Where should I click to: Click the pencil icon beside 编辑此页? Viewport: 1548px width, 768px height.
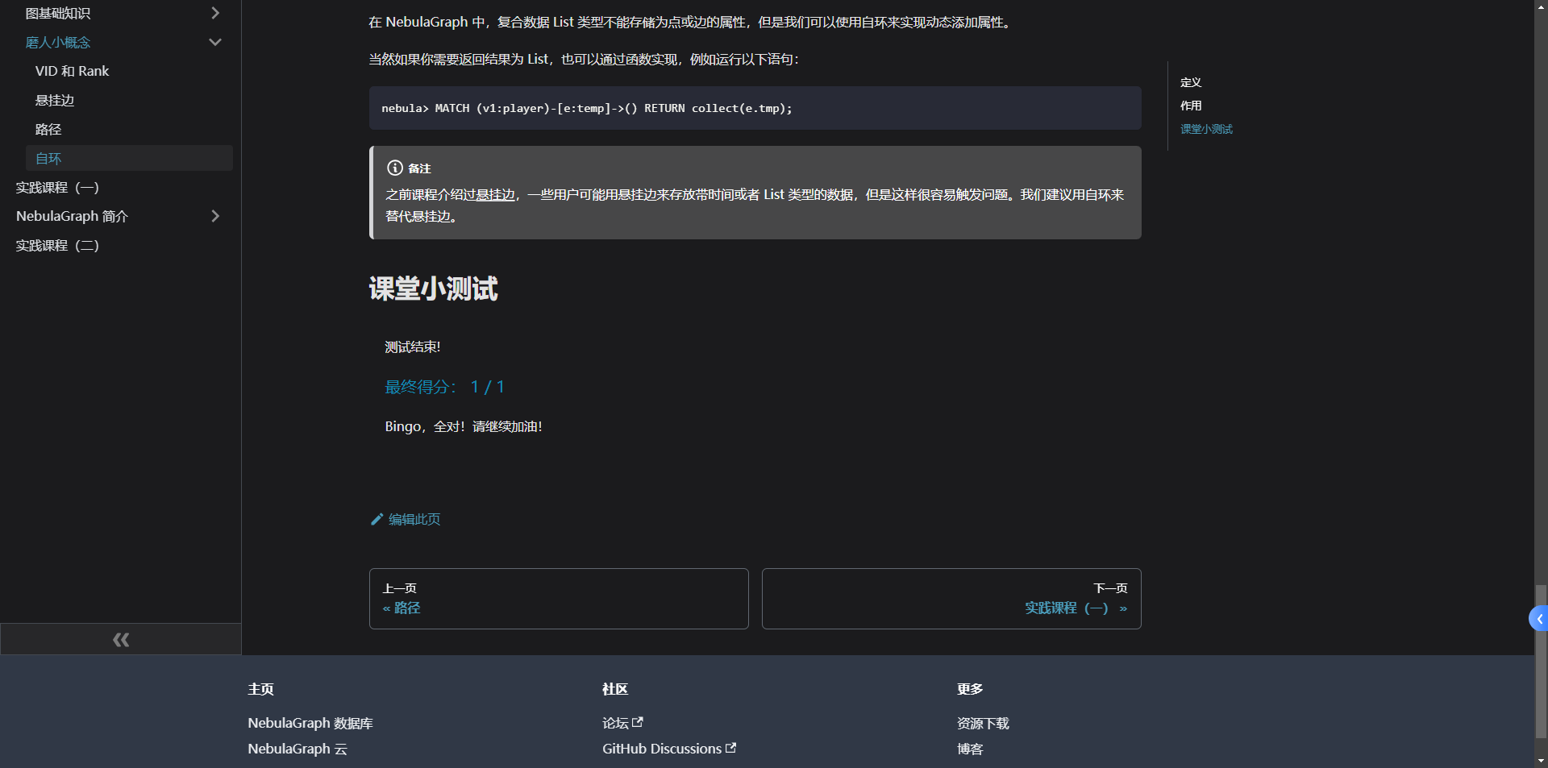click(377, 519)
